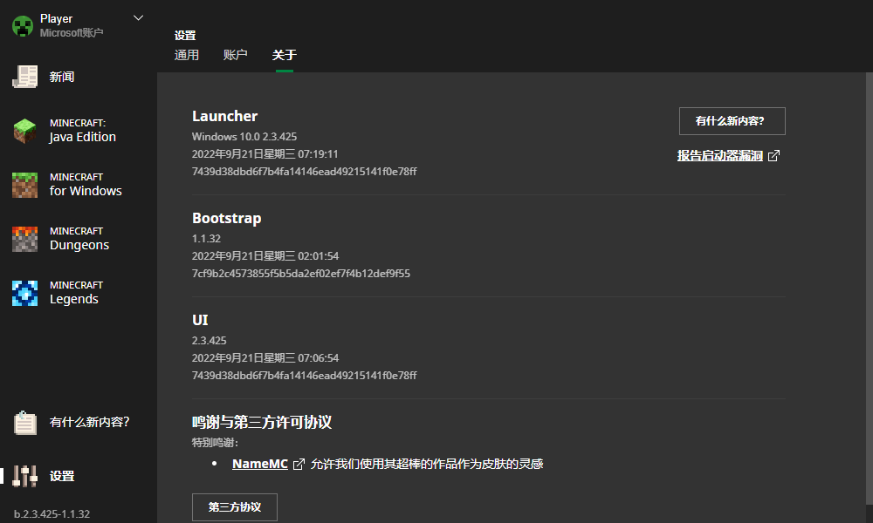Viewport: 873px width, 523px height.
Task: Switch to the 通用 settings tab
Action: [x=186, y=54]
